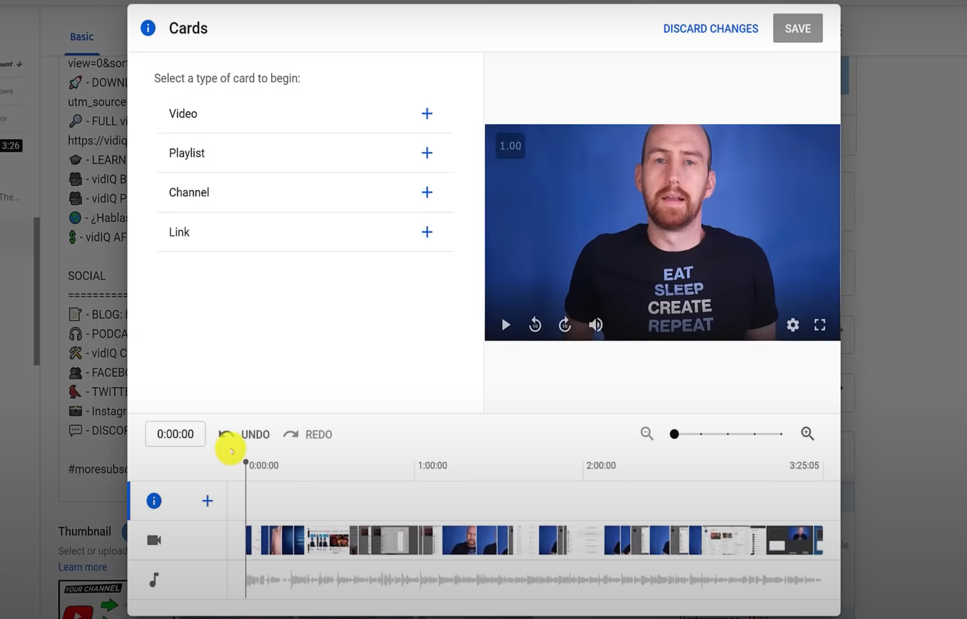Save the cards changes
This screenshot has height=619, width=967.
[x=797, y=28]
